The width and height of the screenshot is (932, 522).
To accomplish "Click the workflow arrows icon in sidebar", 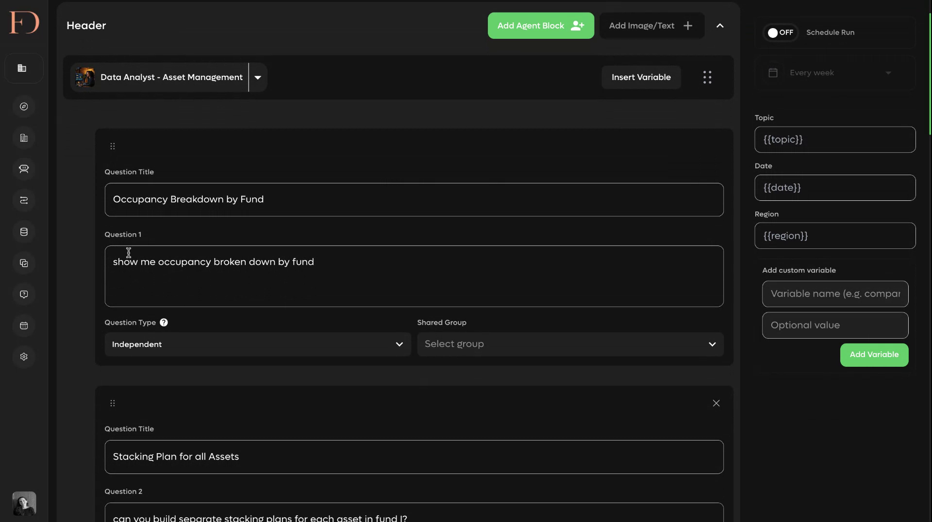I will (x=24, y=200).
